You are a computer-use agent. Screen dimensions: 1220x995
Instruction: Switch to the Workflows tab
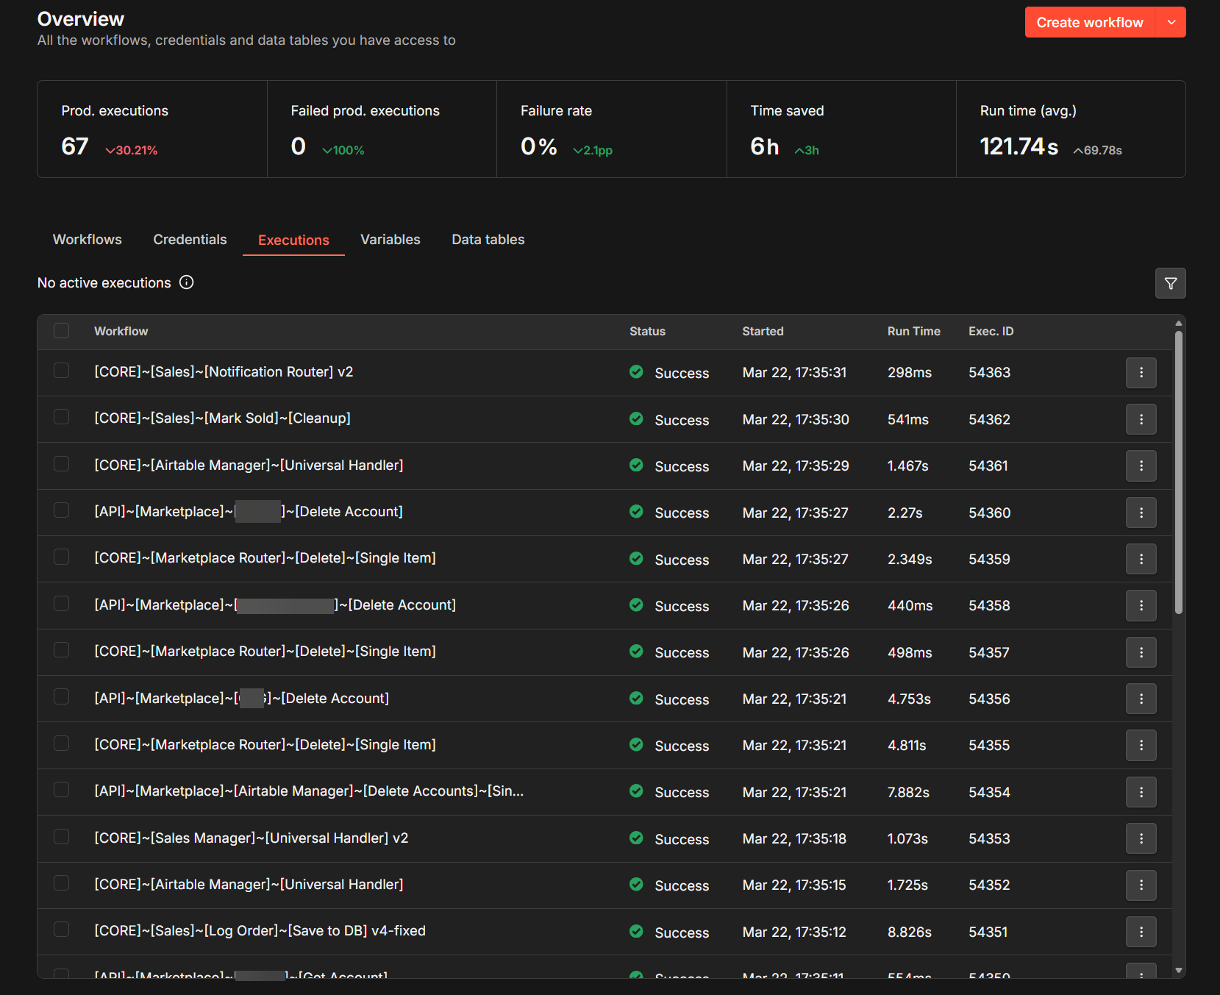[x=88, y=240]
